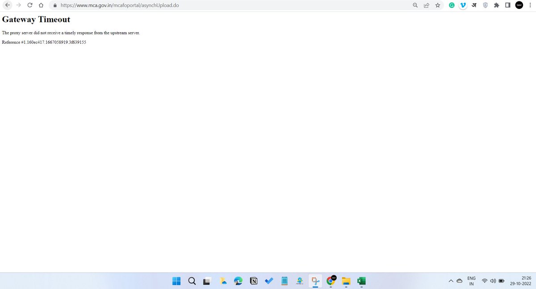Share this page via the share icon
Screen dimensions: 536x289
[427, 5]
